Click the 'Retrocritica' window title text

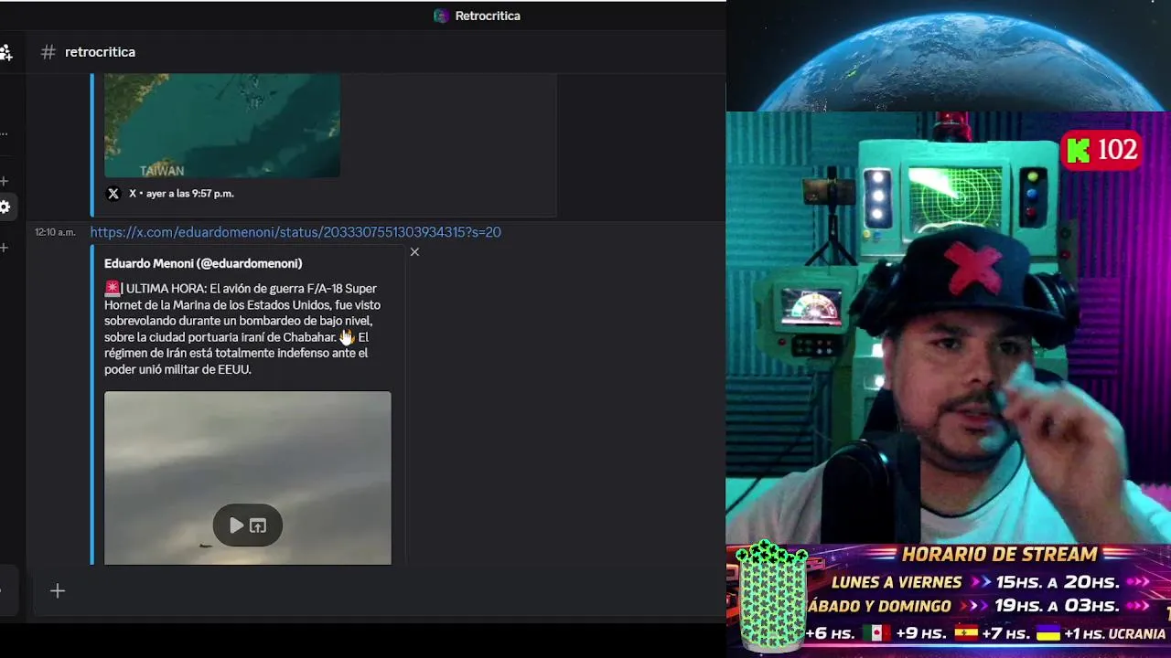pos(488,16)
